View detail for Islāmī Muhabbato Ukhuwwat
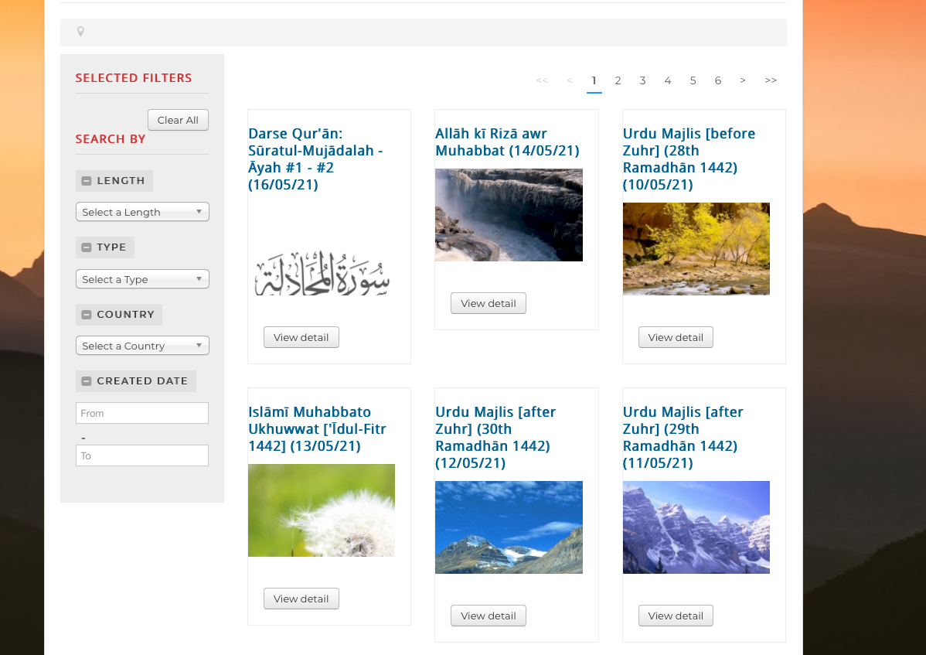This screenshot has height=655, width=926. [301, 599]
